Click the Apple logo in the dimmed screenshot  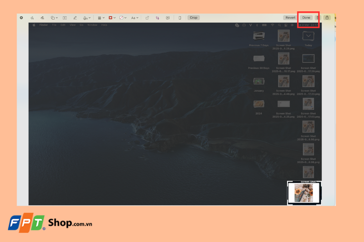34,25
